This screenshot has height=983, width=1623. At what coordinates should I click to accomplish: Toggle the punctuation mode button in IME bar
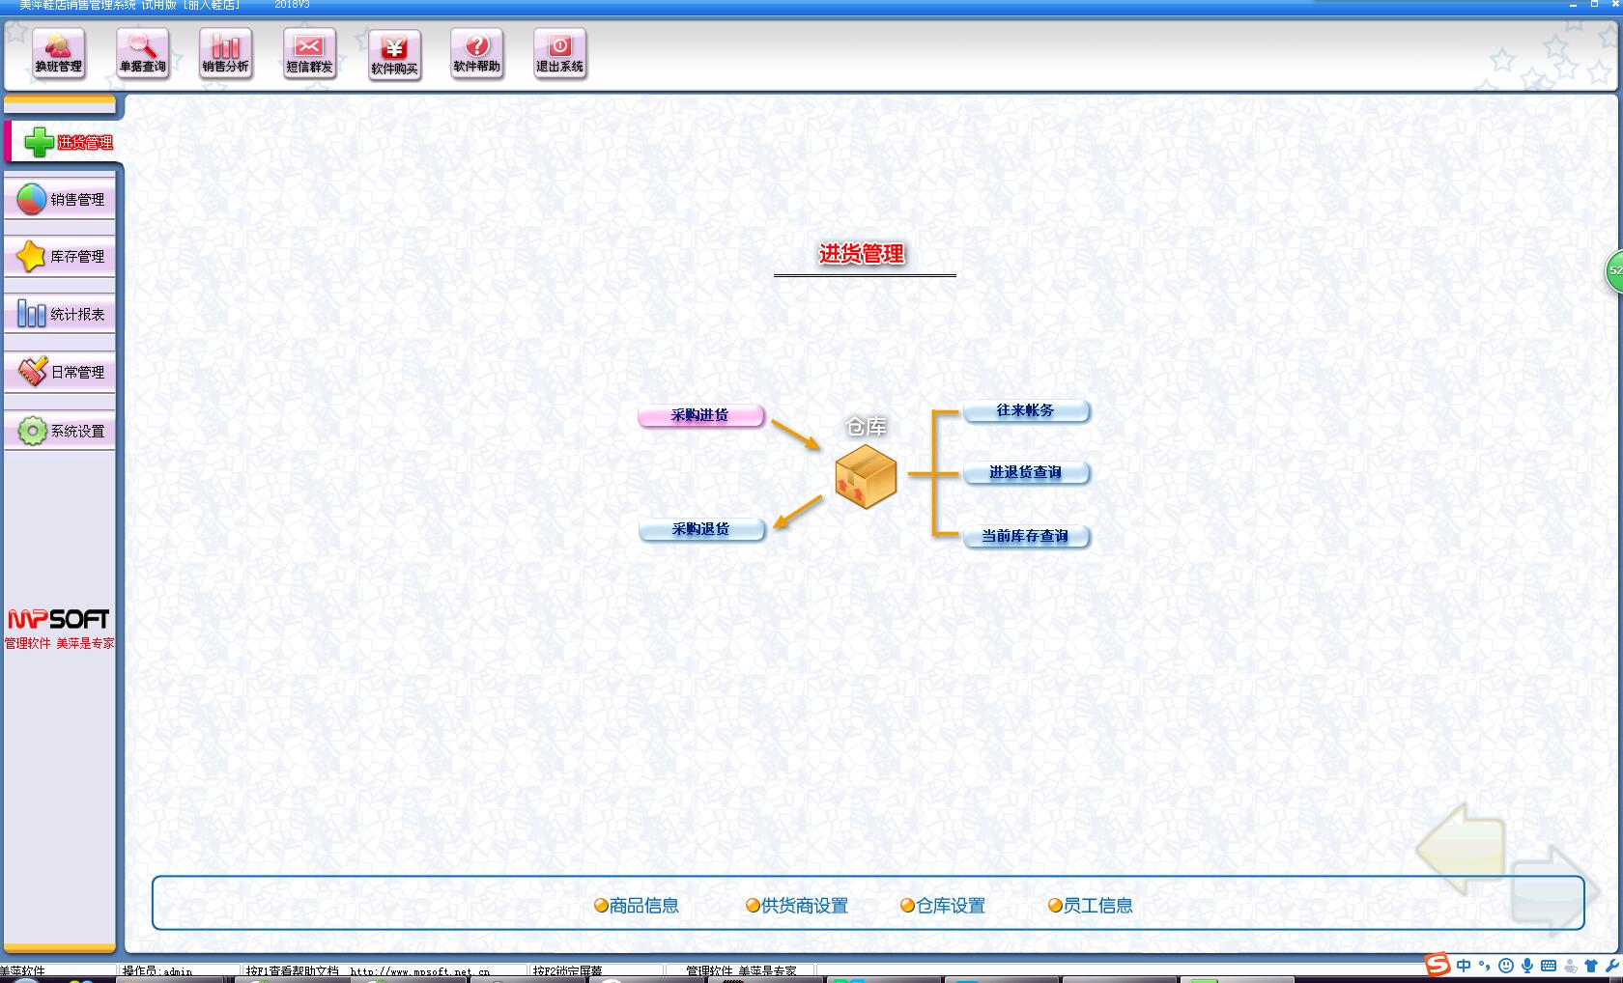tap(1485, 966)
